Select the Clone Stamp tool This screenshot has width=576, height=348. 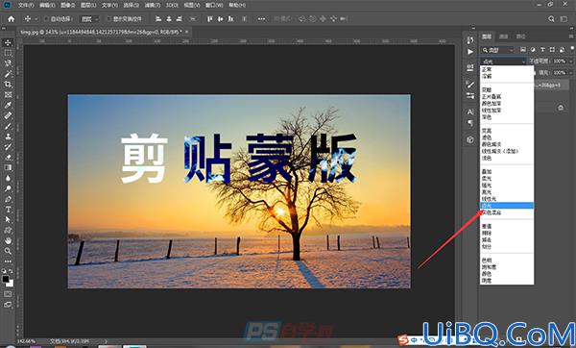pyautogui.click(x=8, y=137)
